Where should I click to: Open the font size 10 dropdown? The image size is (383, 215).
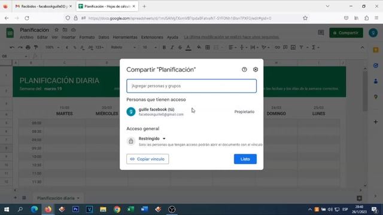click(150, 47)
